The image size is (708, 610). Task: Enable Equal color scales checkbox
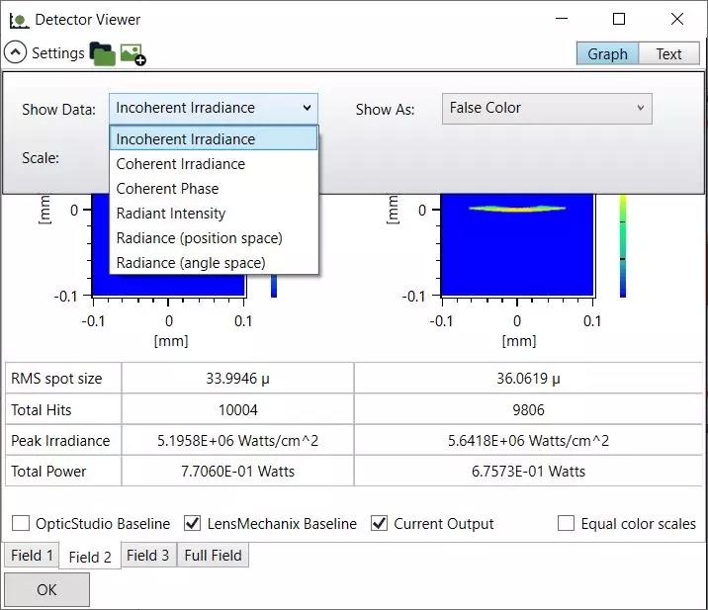566,523
